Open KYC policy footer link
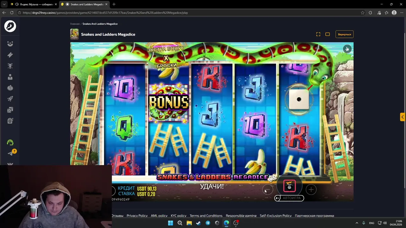 pyautogui.click(x=179, y=216)
